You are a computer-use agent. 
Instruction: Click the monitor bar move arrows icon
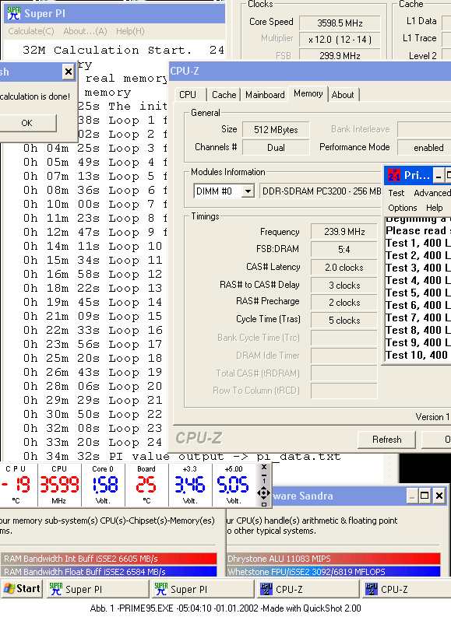click(x=263, y=493)
